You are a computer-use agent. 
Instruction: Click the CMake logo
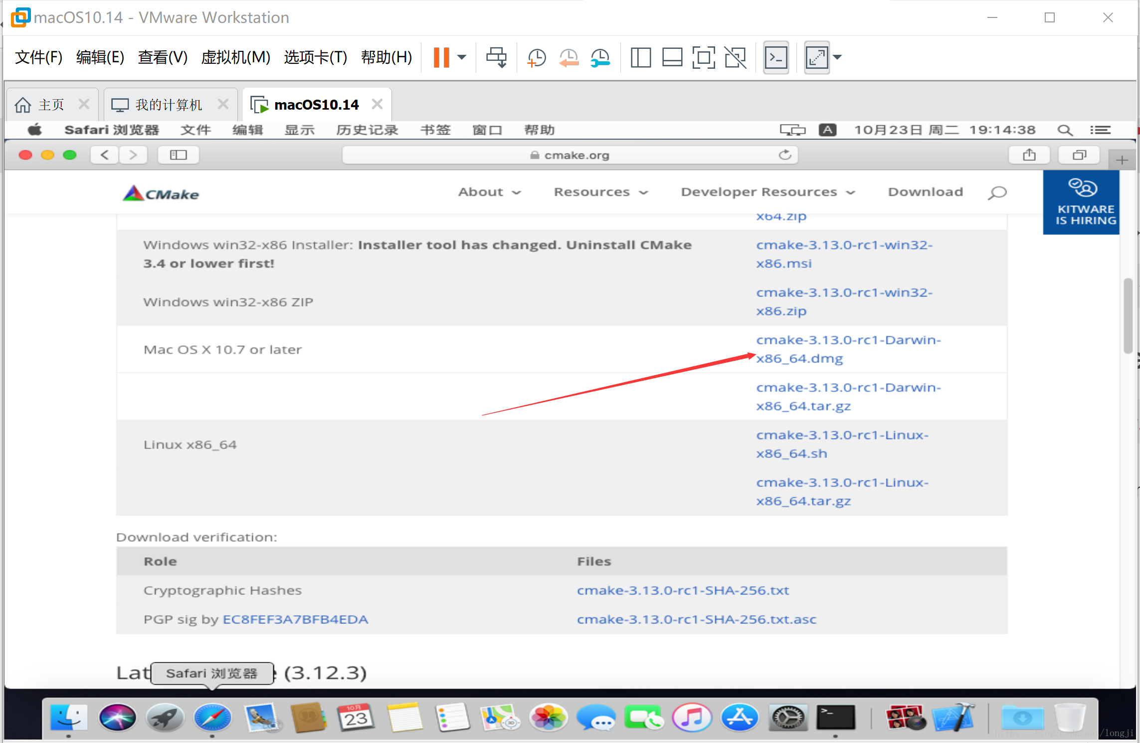pos(161,193)
